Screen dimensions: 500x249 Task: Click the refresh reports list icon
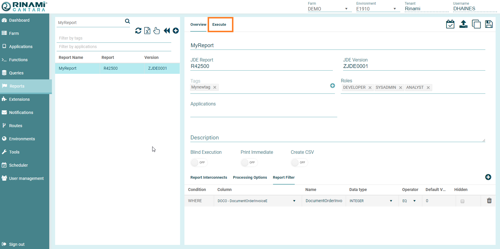pyautogui.click(x=138, y=30)
